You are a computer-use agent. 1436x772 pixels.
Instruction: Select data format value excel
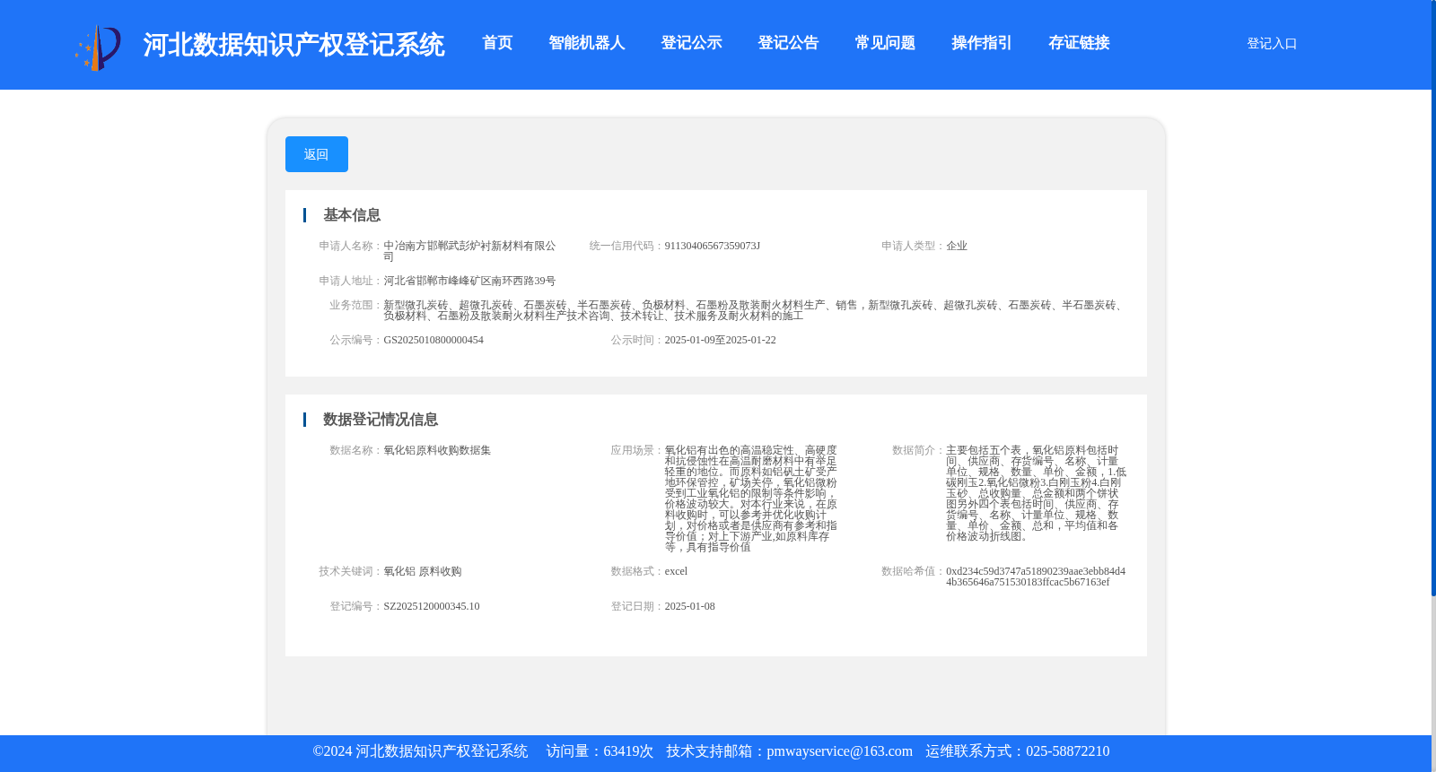click(676, 571)
